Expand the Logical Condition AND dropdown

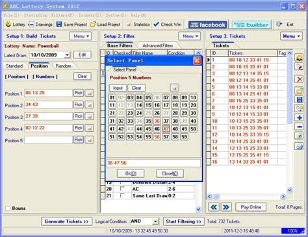[x=155, y=221]
